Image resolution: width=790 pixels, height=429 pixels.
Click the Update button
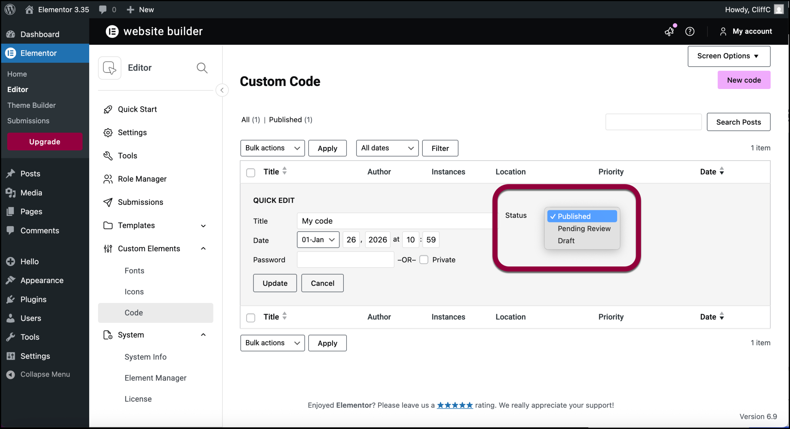point(275,283)
